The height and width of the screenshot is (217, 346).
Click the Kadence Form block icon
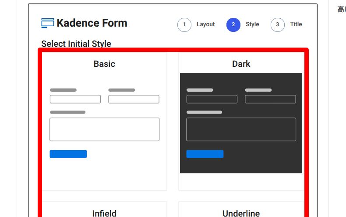coord(48,23)
